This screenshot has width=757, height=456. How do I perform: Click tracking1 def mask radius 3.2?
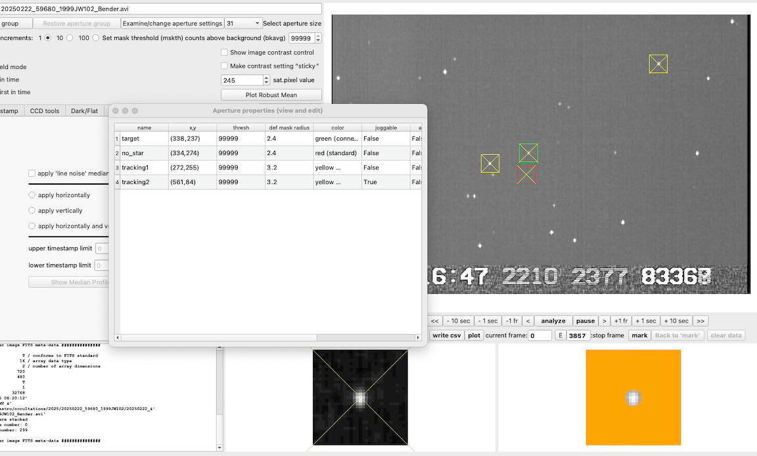288,168
